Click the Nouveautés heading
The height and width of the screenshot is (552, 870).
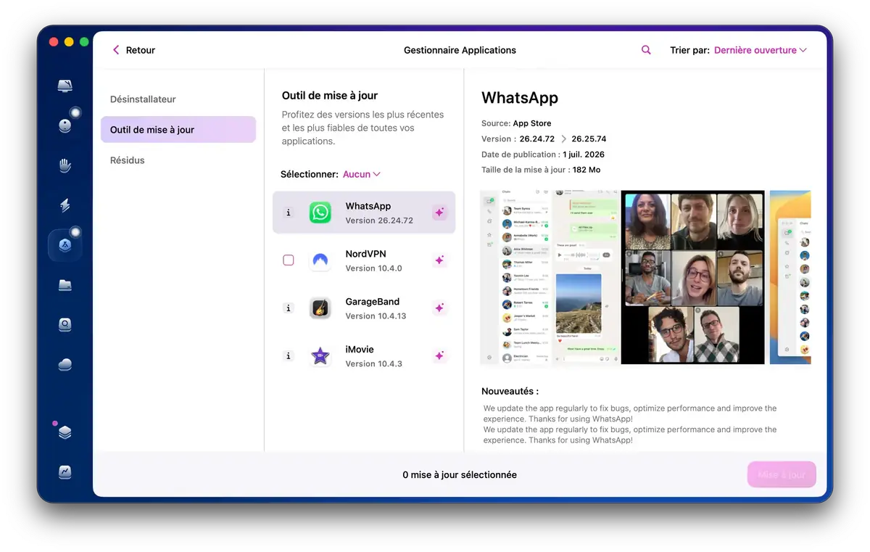[x=510, y=392]
